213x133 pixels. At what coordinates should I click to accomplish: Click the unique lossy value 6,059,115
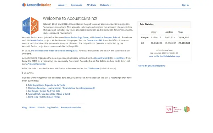pyautogui.click(x=156, y=38)
